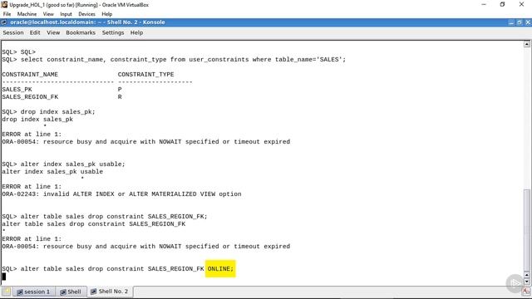The image size is (532, 299).
Task: Open Konsole's View menu
Action: pyautogui.click(x=53, y=32)
